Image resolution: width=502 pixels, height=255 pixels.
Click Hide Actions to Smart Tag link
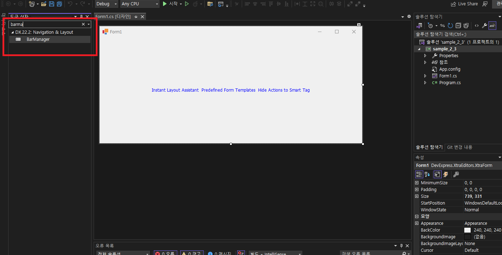click(284, 90)
